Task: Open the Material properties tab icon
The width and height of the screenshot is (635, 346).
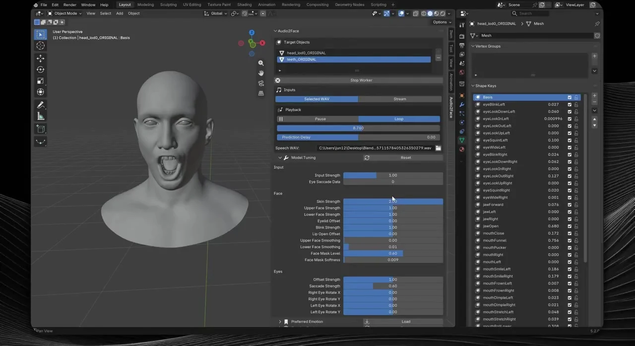Action: [x=462, y=149]
